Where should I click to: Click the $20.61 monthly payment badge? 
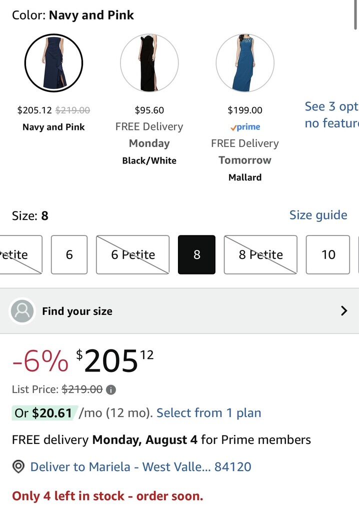45,413
